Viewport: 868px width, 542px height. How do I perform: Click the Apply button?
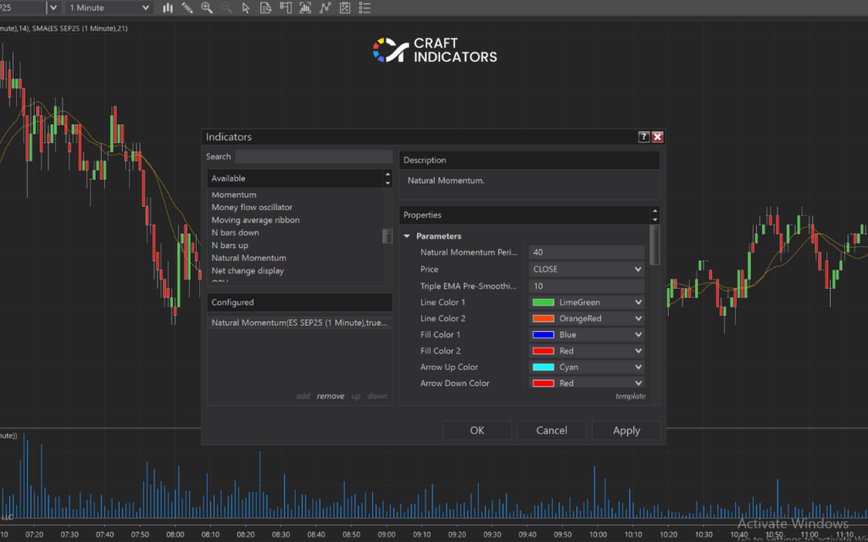pyautogui.click(x=626, y=430)
